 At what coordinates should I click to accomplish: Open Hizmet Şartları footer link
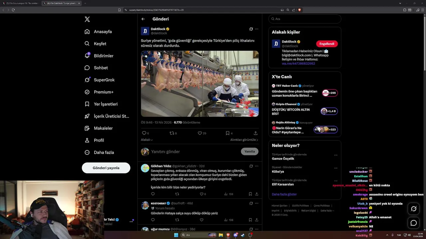click(x=280, y=206)
